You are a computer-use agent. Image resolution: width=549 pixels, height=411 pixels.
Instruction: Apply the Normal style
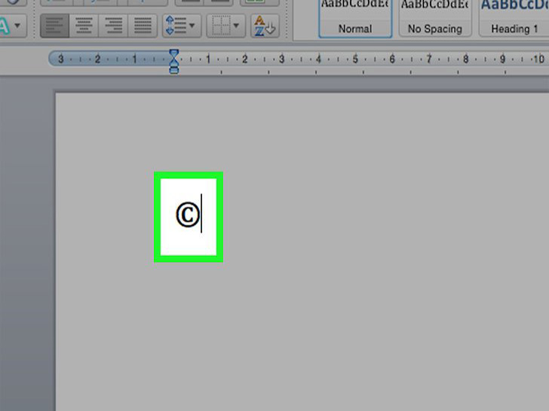coord(355,18)
